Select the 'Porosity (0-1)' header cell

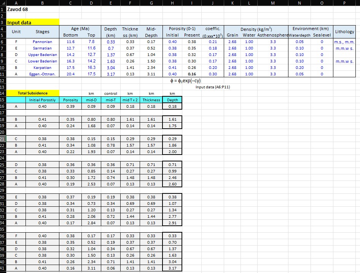coord(182,29)
